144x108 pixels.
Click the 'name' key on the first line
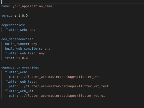coord(5,6)
